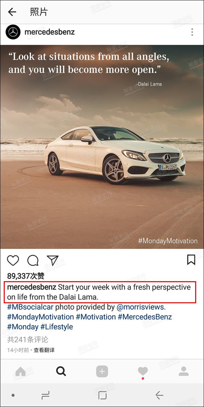Create new post with plus icon
204x407 pixels.
102,371
